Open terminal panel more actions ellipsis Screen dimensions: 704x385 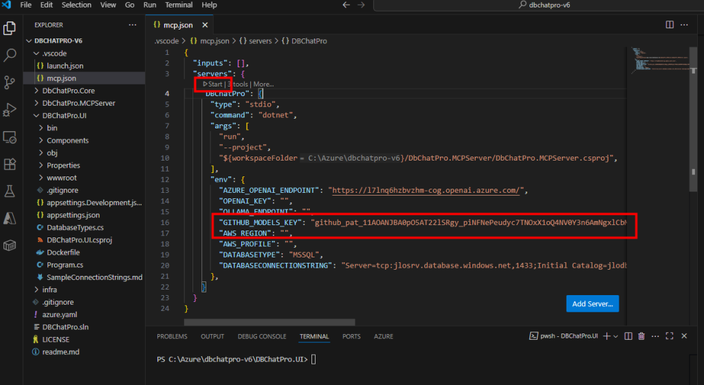coord(655,336)
